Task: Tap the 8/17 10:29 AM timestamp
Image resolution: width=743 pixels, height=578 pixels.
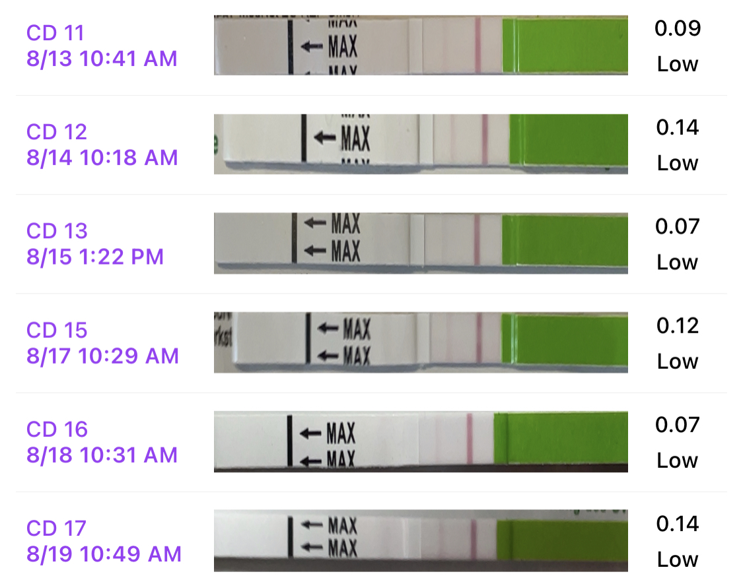Action: pyautogui.click(x=102, y=356)
